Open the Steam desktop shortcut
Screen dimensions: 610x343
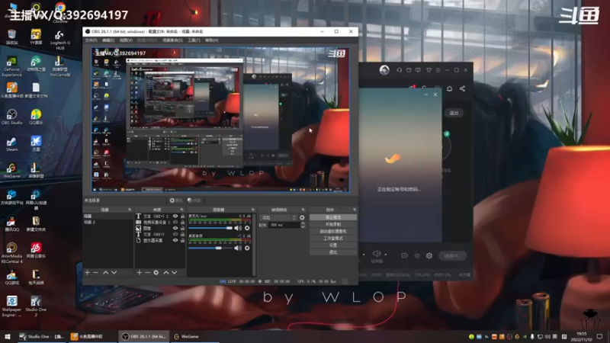(x=11, y=143)
